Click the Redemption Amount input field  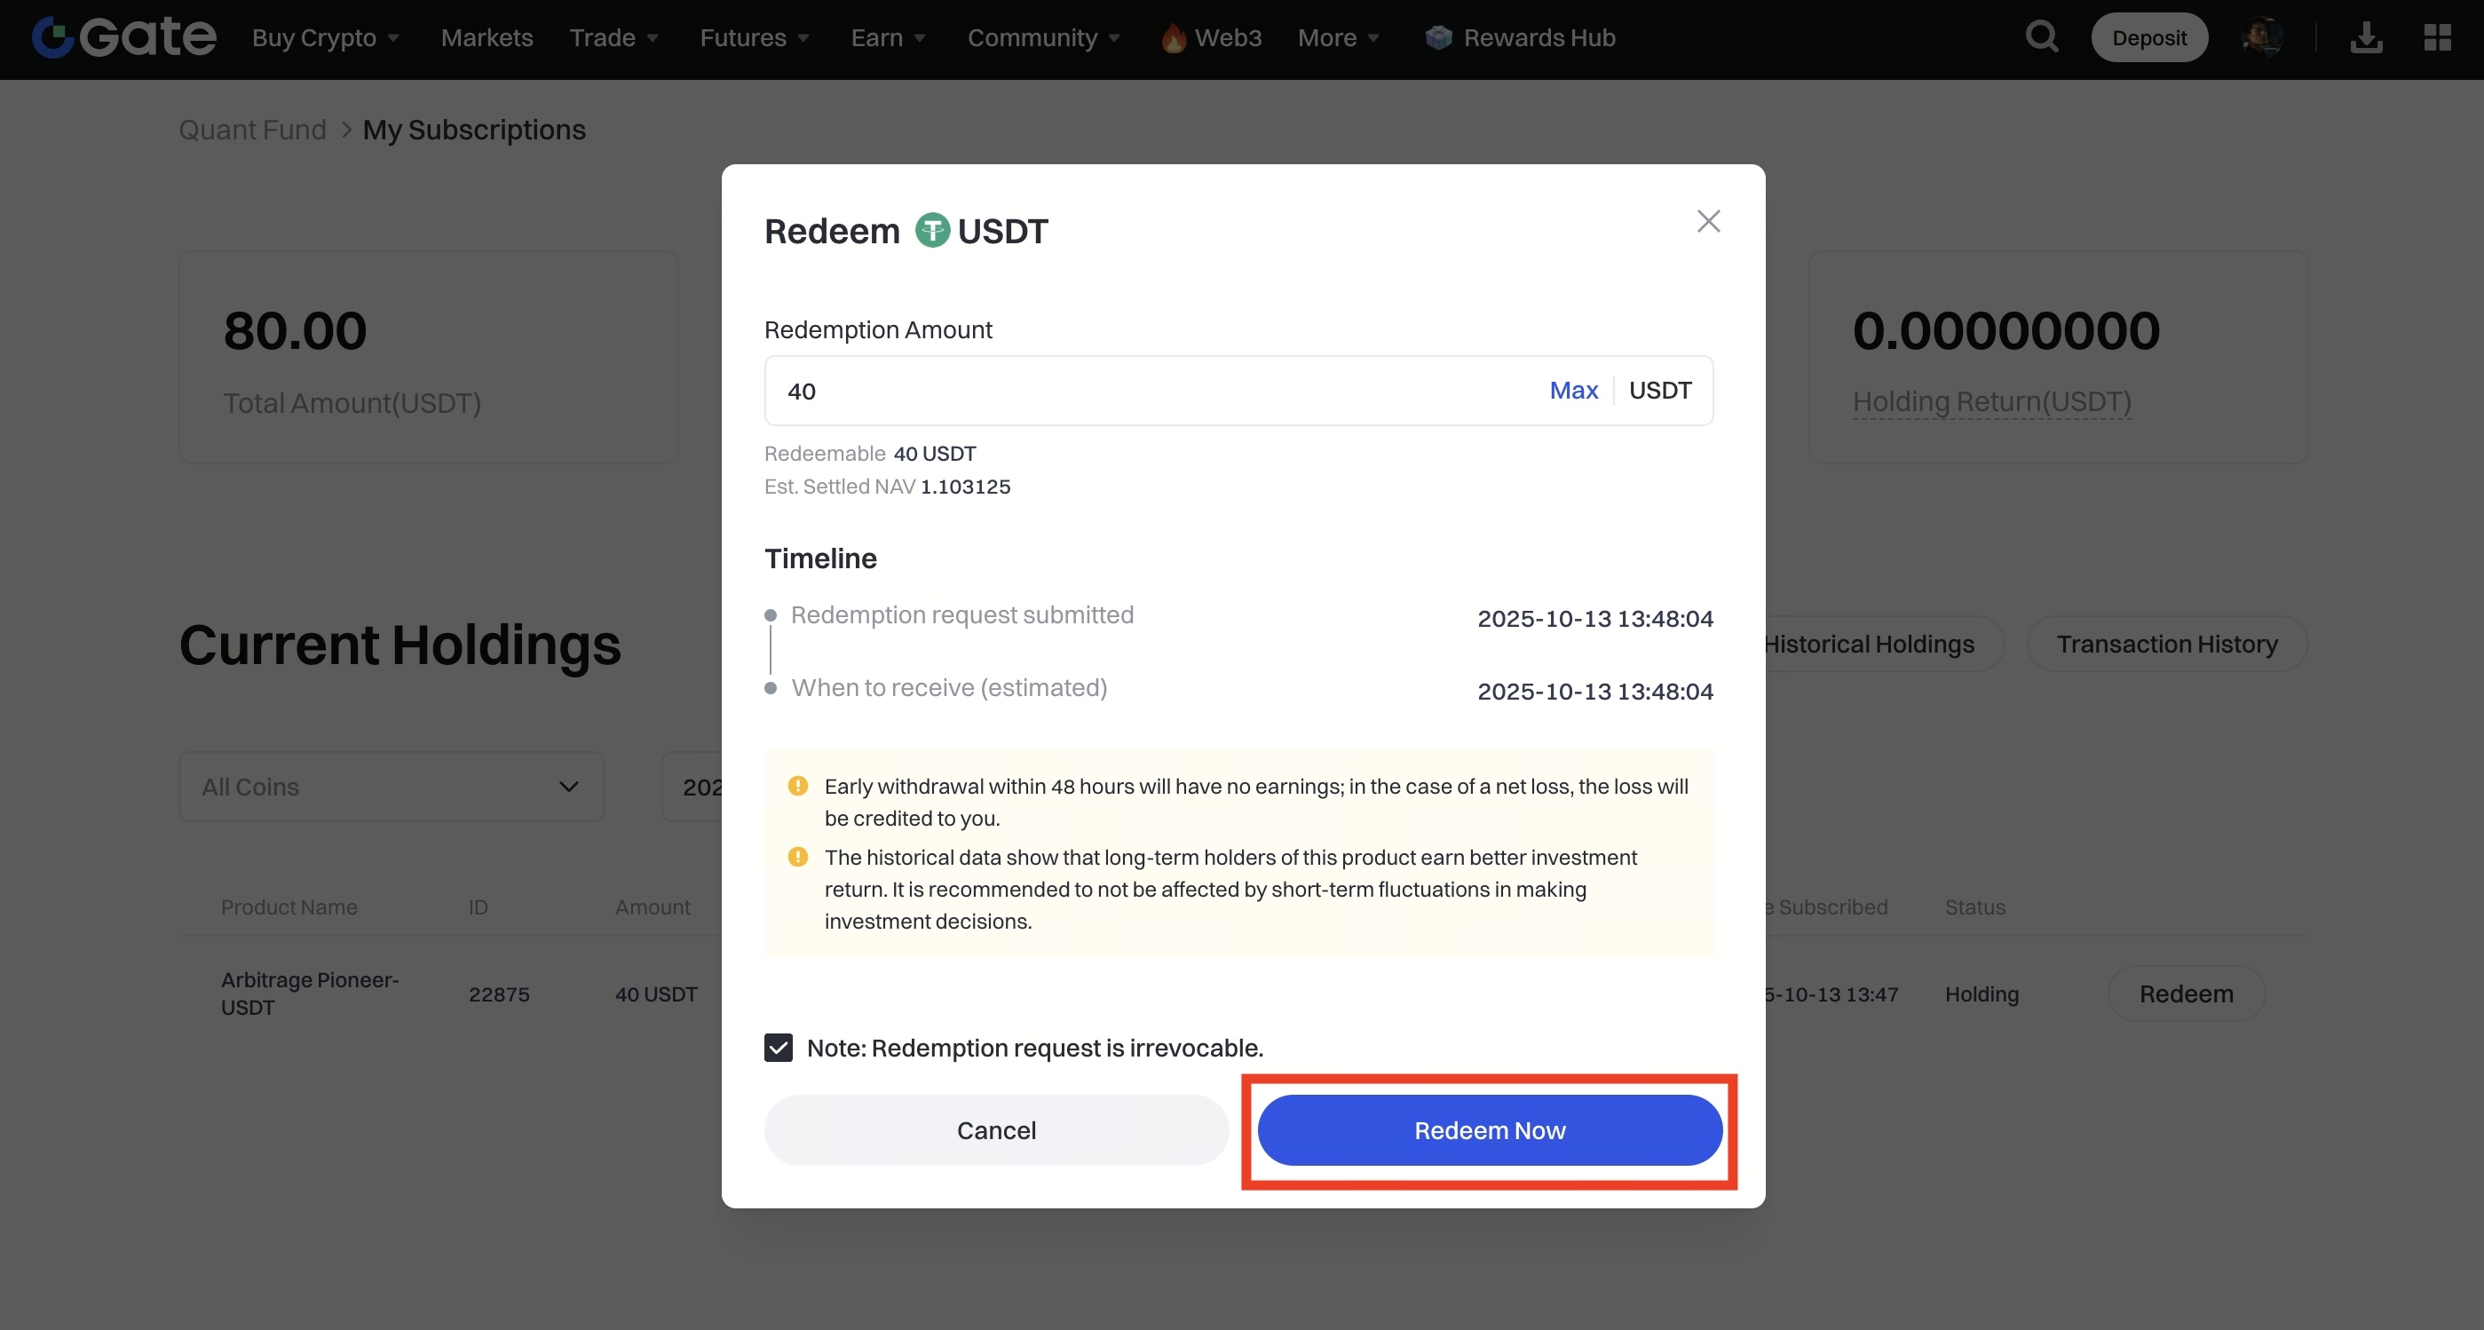coord(1148,390)
